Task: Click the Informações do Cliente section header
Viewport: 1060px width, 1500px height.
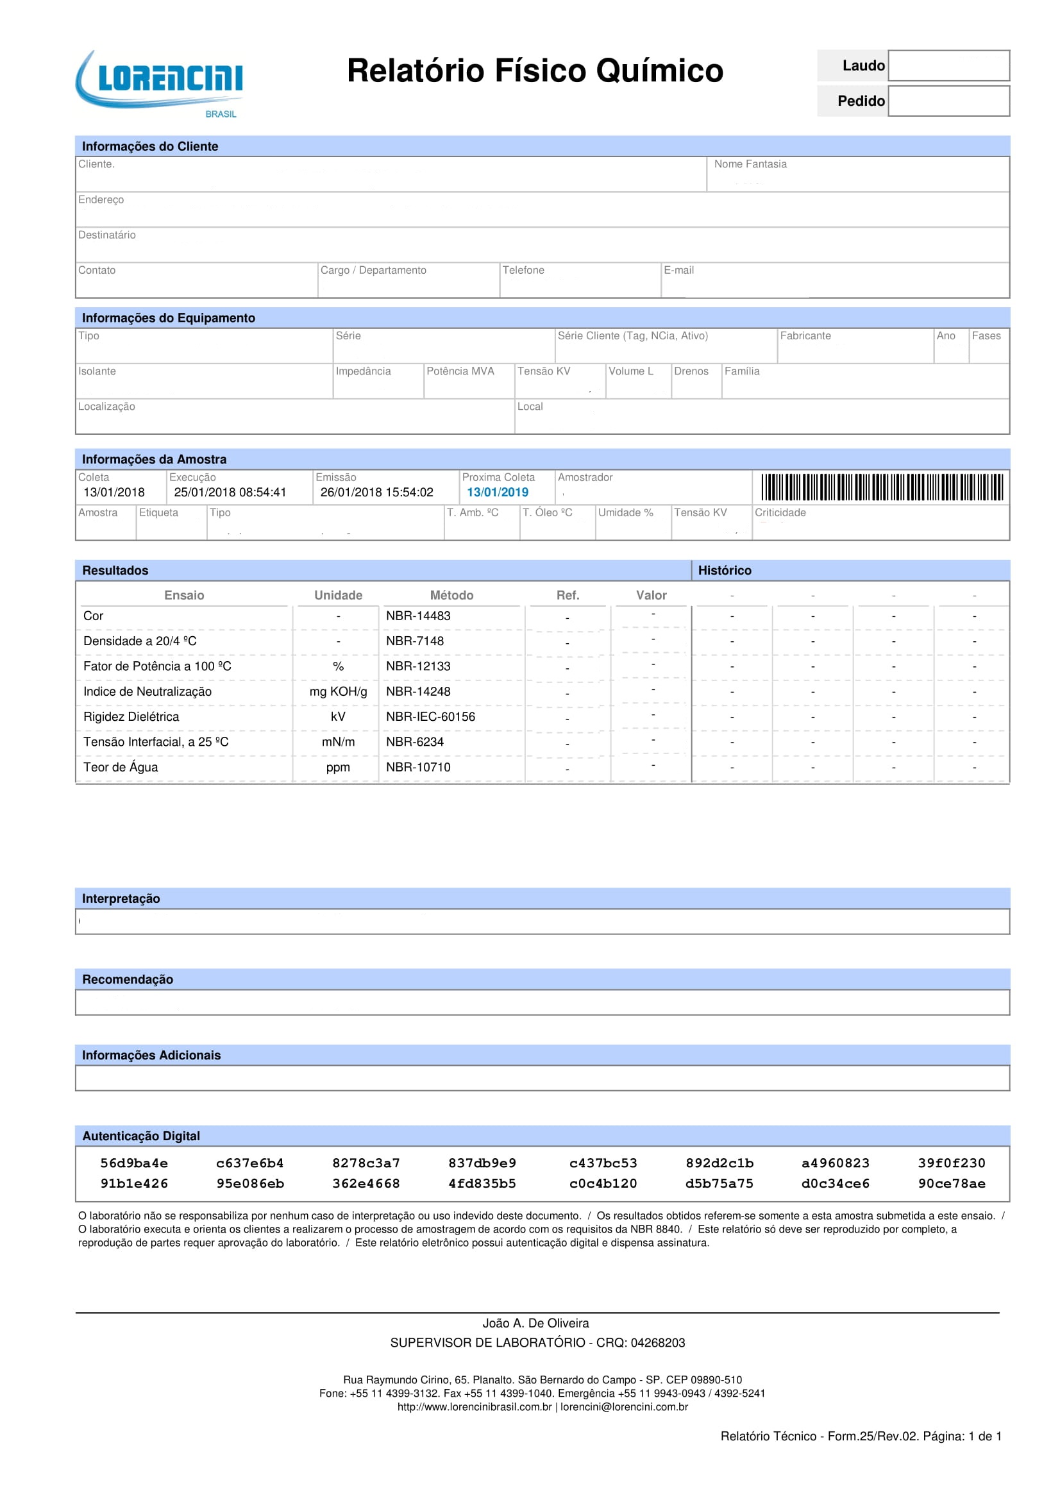Action: (x=149, y=146)
